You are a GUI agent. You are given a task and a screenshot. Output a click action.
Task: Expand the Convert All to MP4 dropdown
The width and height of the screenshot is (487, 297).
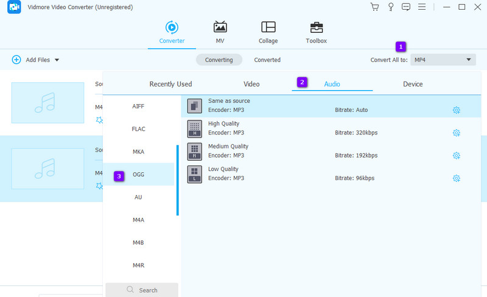coord(443,60)
